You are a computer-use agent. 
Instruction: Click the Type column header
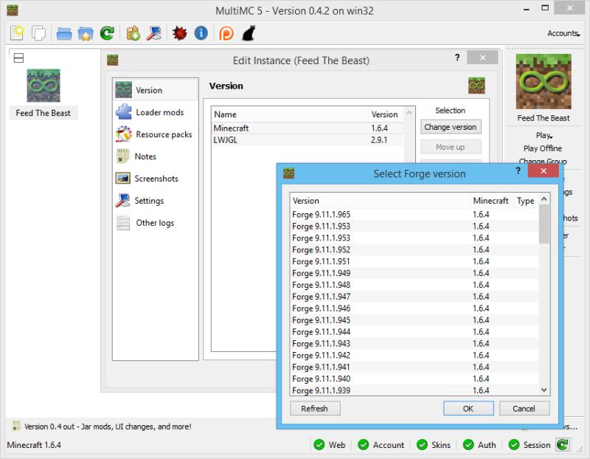pyautogui.click(x=526, y=201)
